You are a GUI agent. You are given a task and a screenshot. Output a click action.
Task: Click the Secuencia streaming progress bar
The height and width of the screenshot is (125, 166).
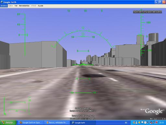(x=85, y=119)
